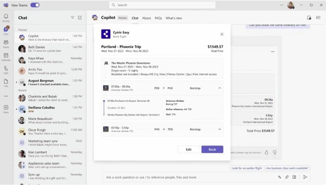Click 'Airline reference: AA 728' text
This screenshot has width=326, height=186.
click(179, 109)
